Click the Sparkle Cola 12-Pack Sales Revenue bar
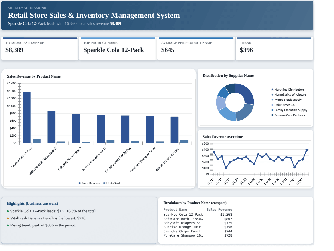Screen dimensions: 334x251 [x=27, y=118]
